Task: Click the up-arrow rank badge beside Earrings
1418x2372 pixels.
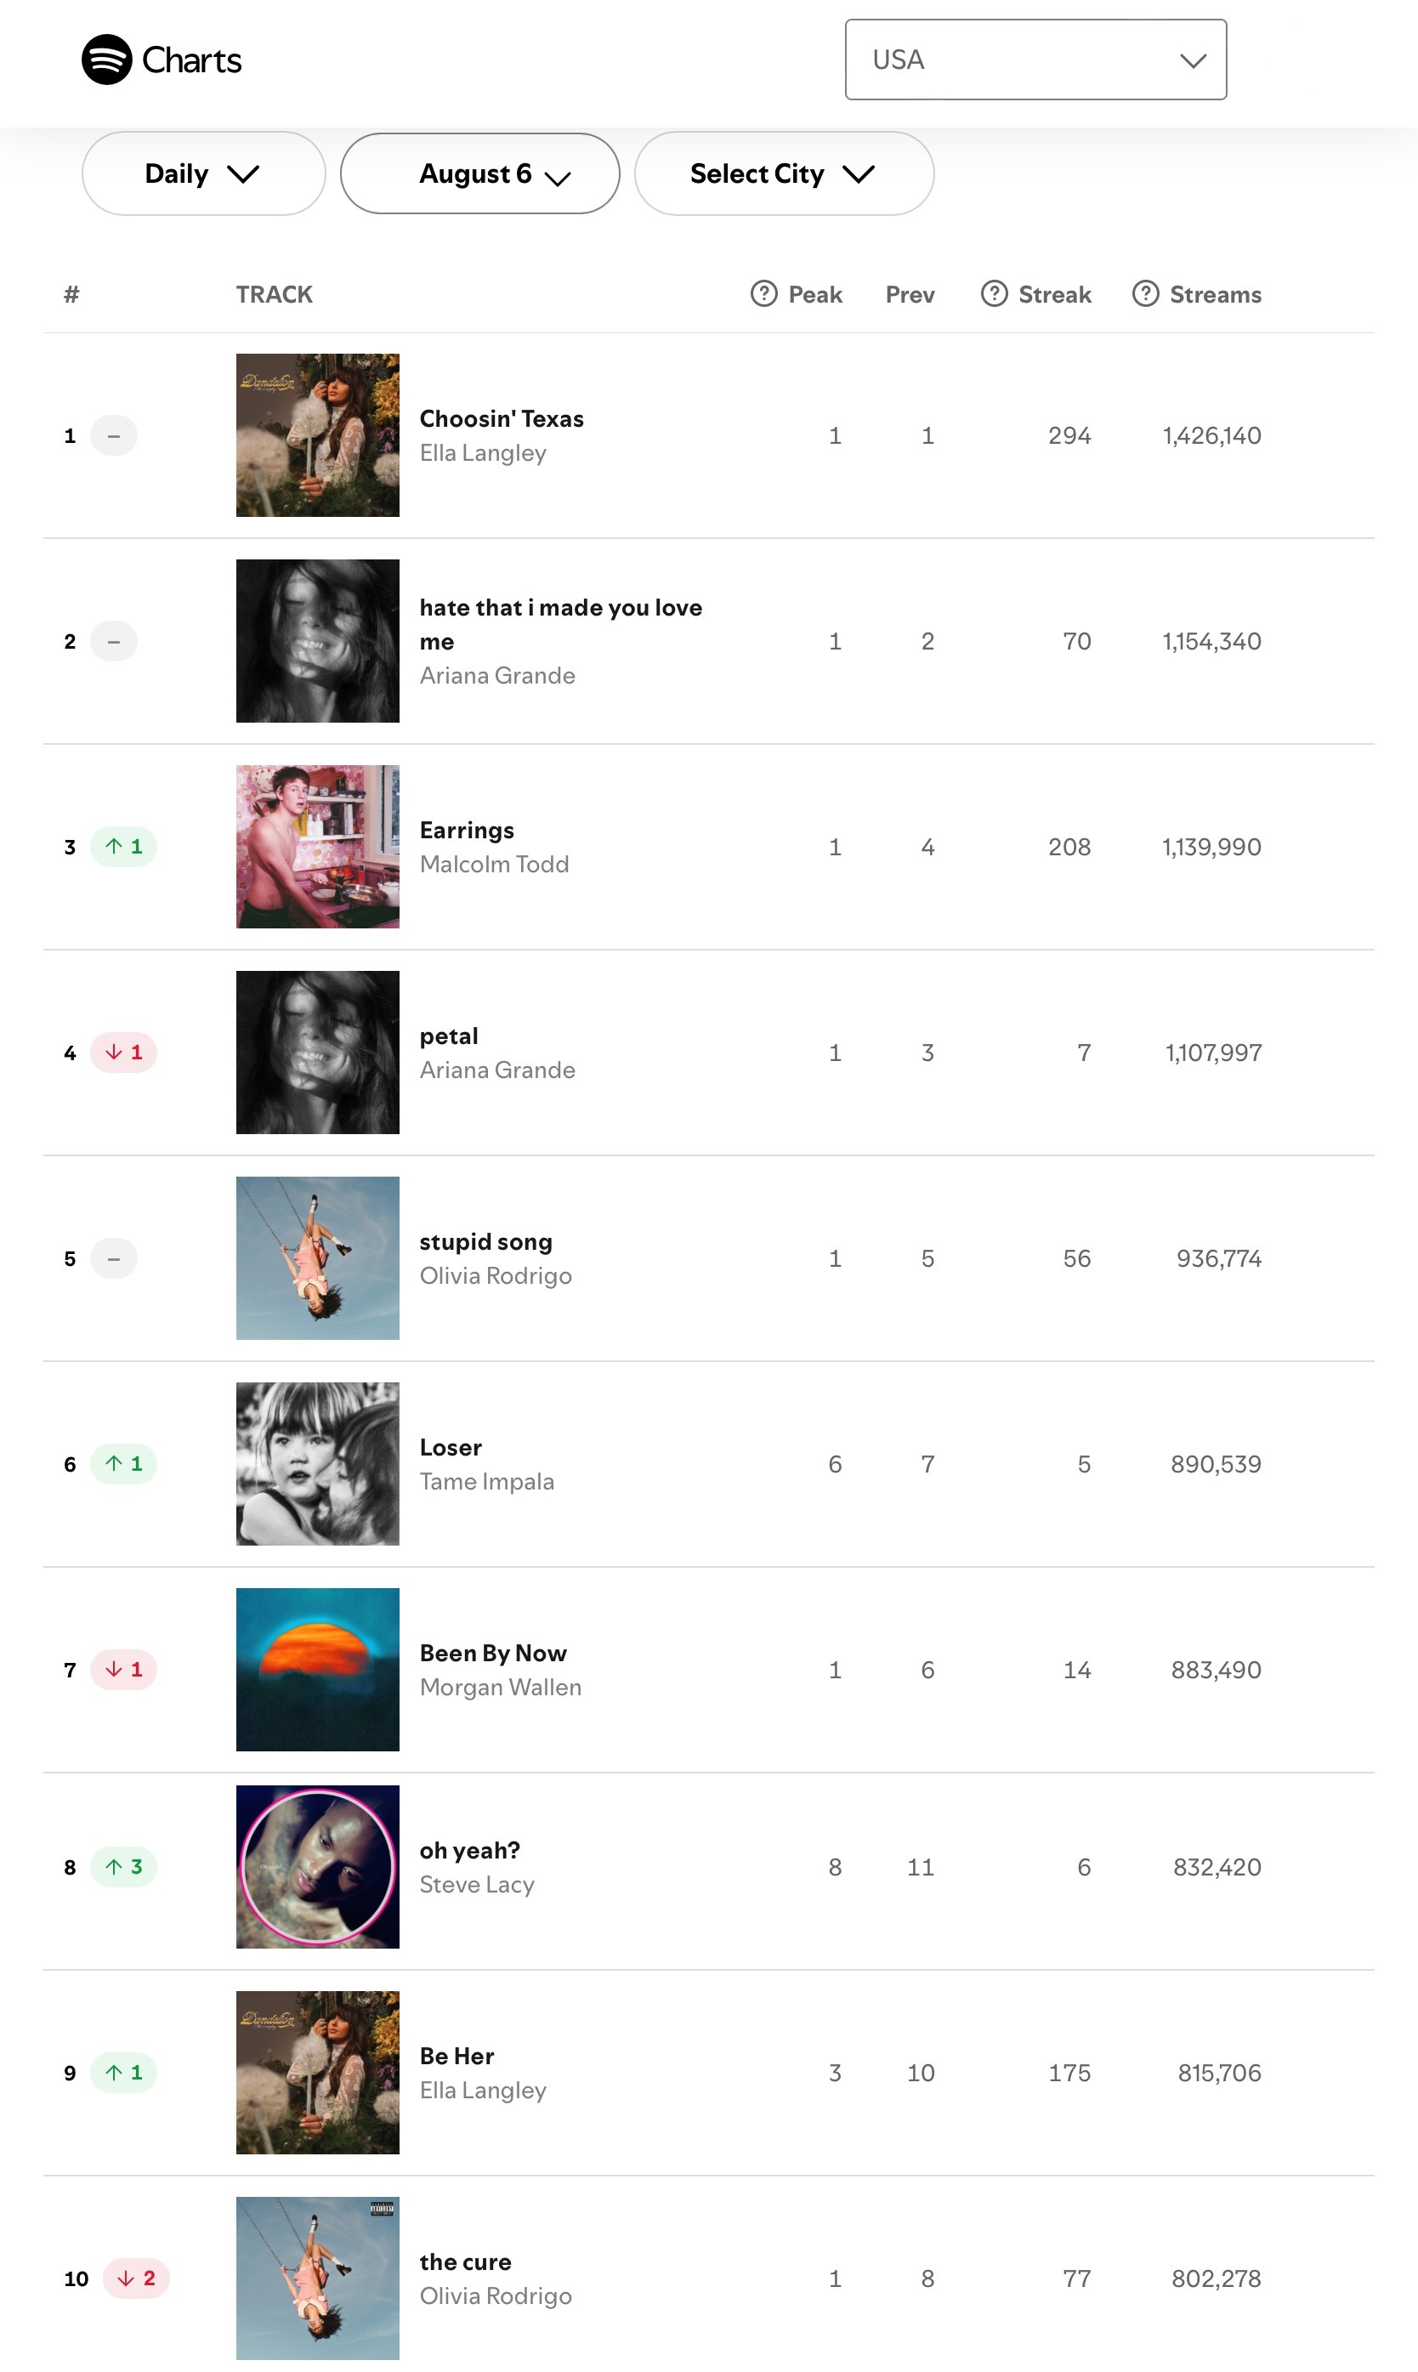Action: 123,847
